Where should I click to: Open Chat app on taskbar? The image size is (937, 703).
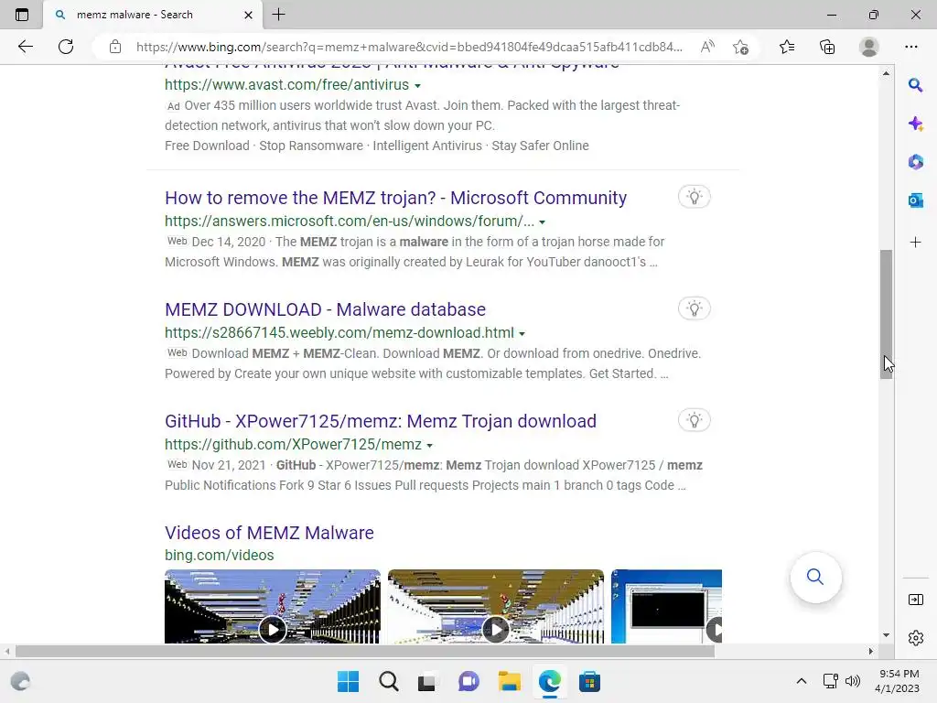468,681
